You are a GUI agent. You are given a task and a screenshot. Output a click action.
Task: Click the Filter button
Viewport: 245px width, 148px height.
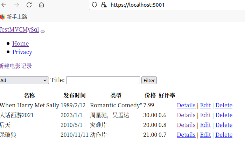click(149, 80)
